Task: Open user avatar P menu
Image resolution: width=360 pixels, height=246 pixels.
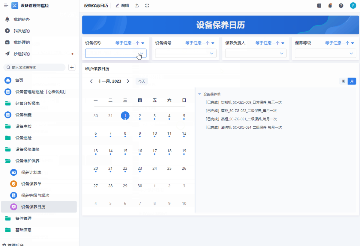Action: pos(353,6)
